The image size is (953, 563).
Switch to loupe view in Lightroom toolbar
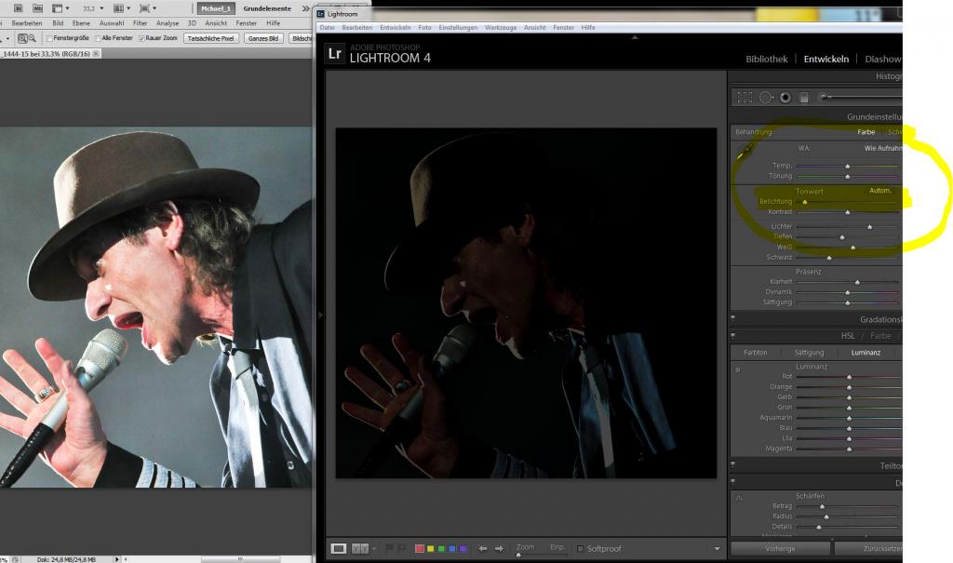pos(339,548)
